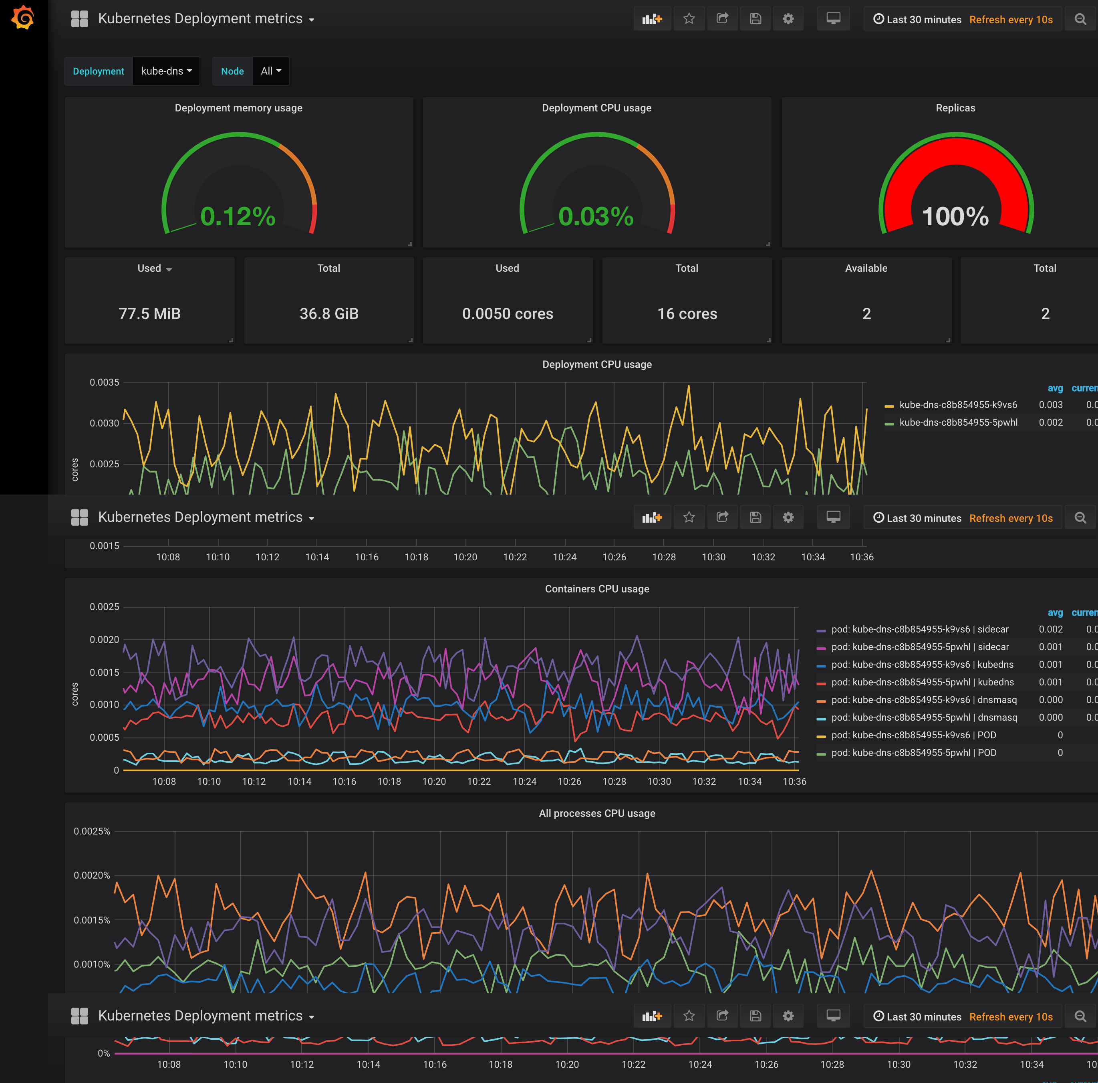Screen dimensions: 1098x1083
Task: Sort Containers CPU legend by avg column
Action: [1055, 613]
